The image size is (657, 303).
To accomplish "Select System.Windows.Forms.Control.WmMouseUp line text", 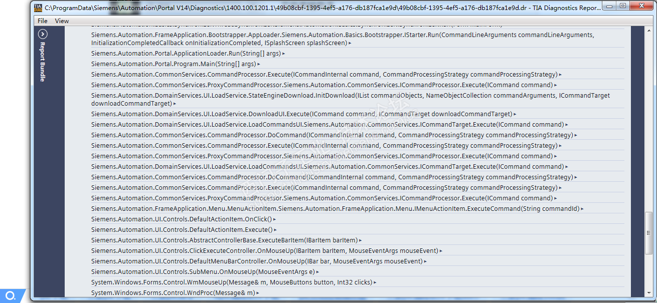I will [232, 282].
